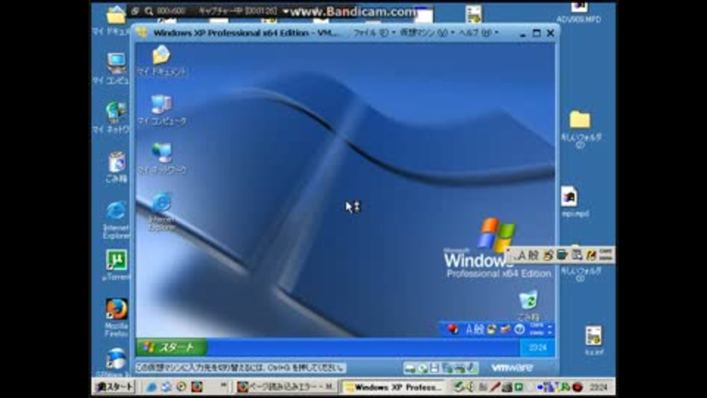
Task: Select the mpi.mpd file on host desktop
Action: click(x=575, y=202)
